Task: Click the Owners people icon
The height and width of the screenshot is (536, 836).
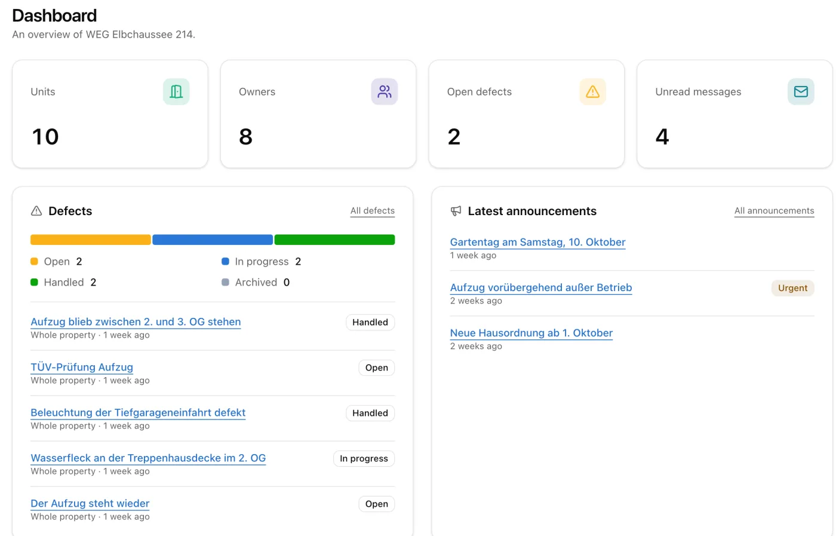Action: [385, 91]
